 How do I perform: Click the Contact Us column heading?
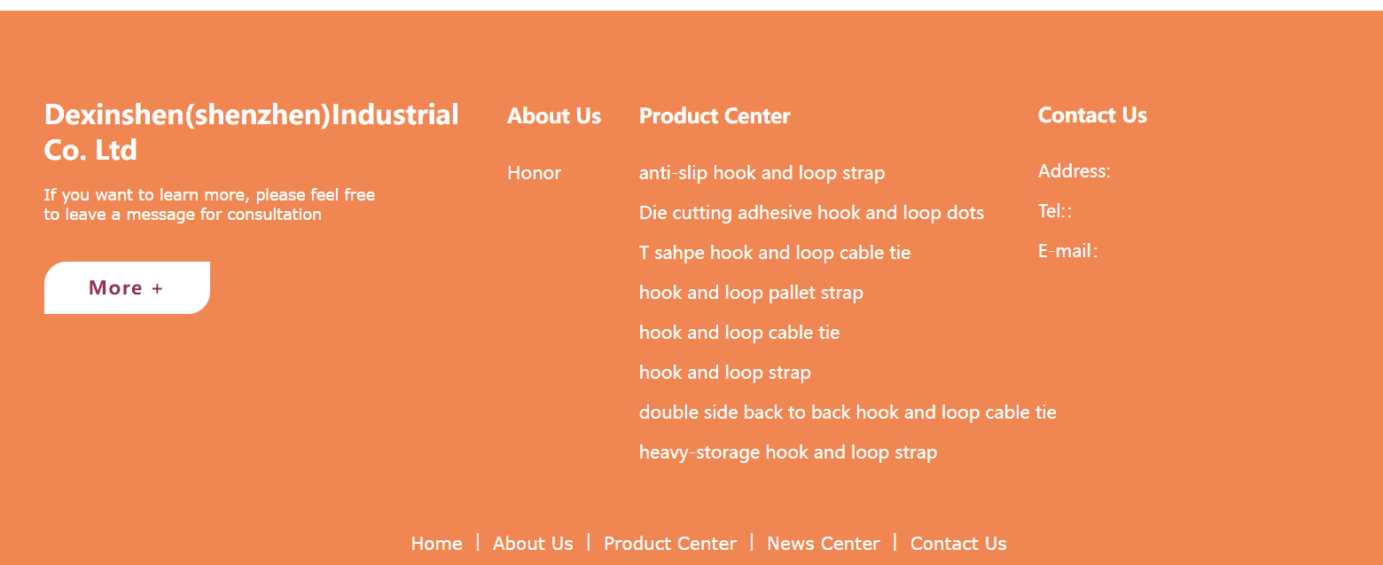tap(1092, 115)
